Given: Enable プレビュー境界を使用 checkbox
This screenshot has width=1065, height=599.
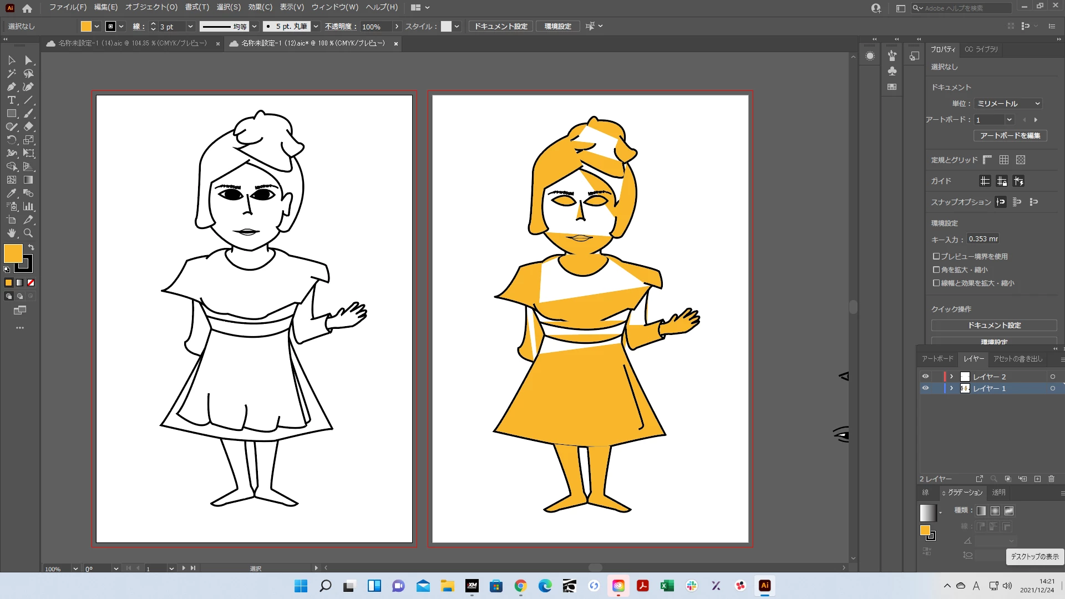Looking at the screenshot, I should pyautogui.click(x=936, y=256).
